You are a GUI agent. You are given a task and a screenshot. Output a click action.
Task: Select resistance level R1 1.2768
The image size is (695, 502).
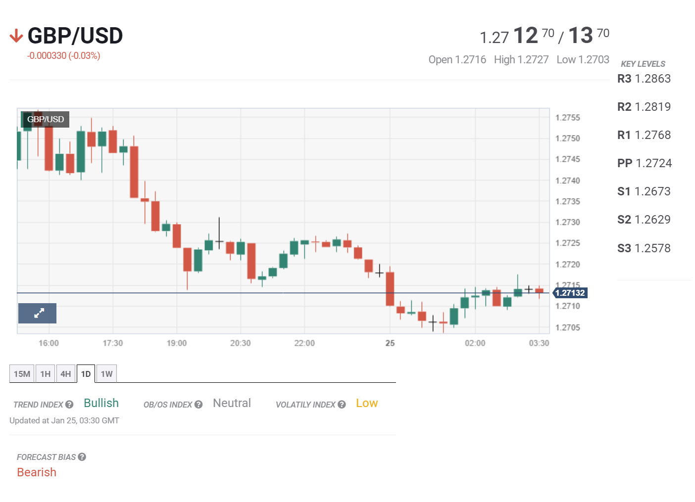click(644, 135)
